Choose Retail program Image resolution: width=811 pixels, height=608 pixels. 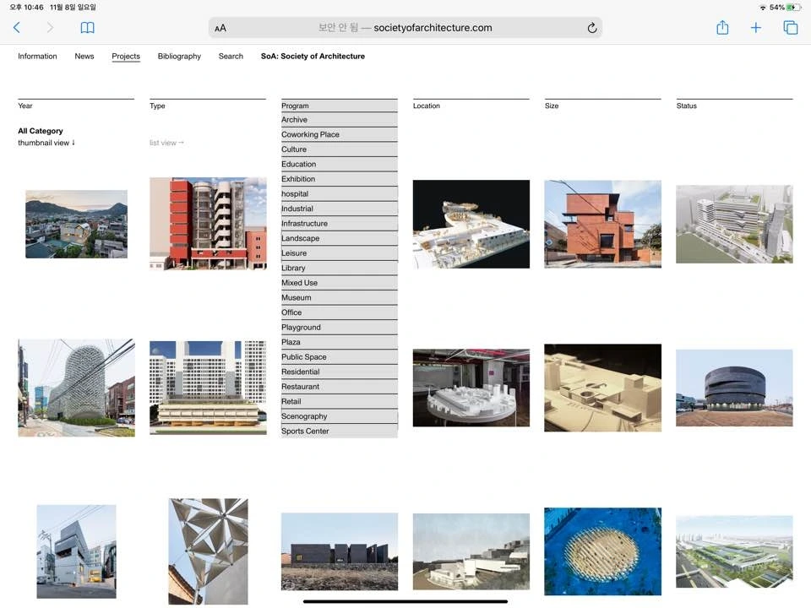pyautogui.click(x=340, y=402)
